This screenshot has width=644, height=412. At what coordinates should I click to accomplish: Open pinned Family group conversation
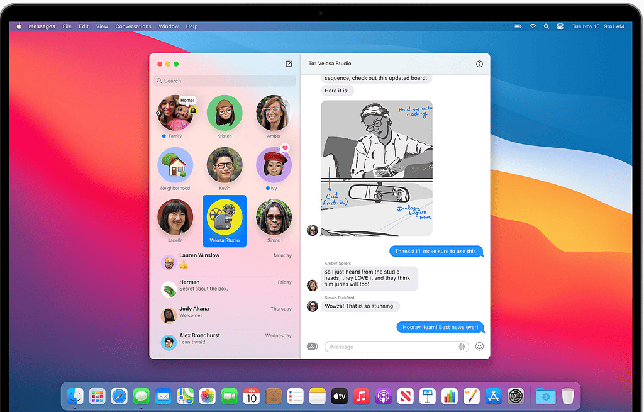pyautogui.click(x=175, y=116)
